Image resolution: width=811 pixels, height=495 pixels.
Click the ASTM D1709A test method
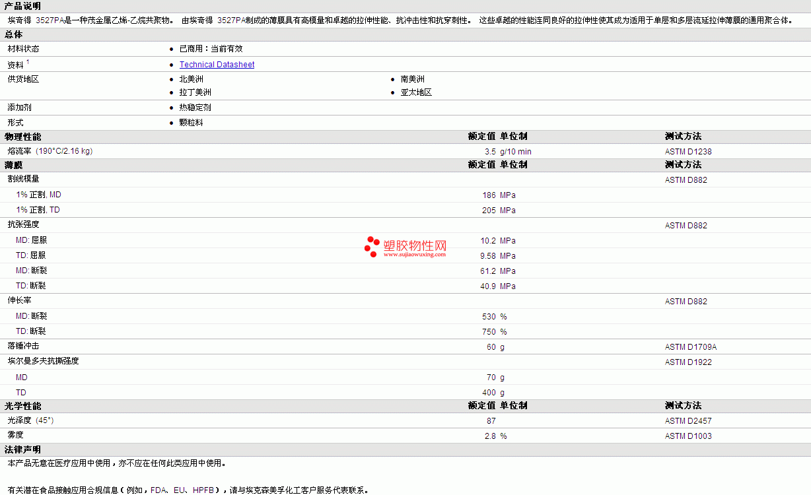(x=691, y=347)
